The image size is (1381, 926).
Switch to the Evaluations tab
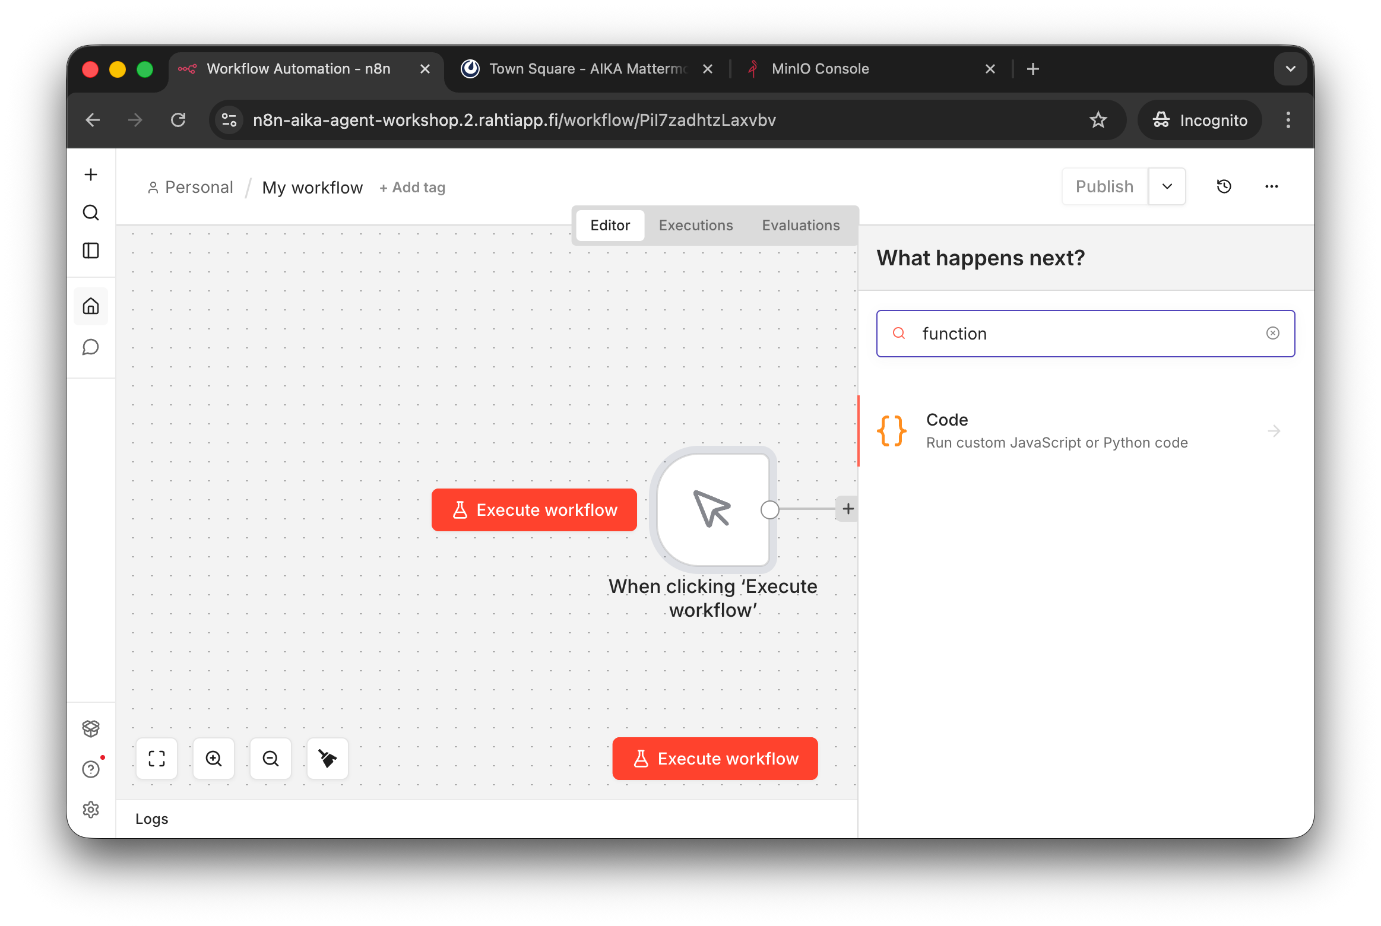801,226
